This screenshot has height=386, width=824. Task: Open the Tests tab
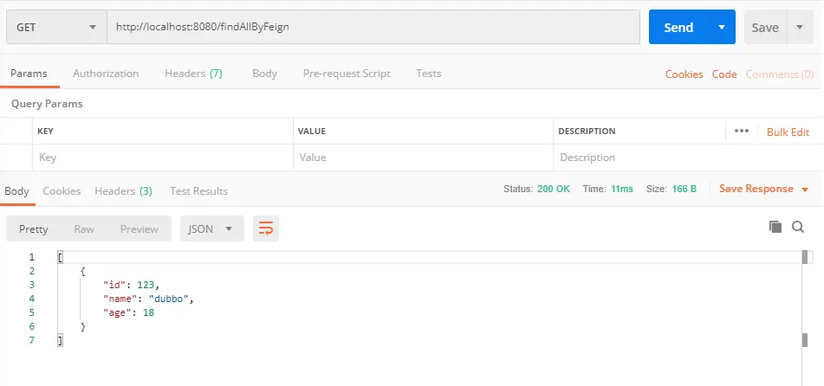tap(429, 74)
